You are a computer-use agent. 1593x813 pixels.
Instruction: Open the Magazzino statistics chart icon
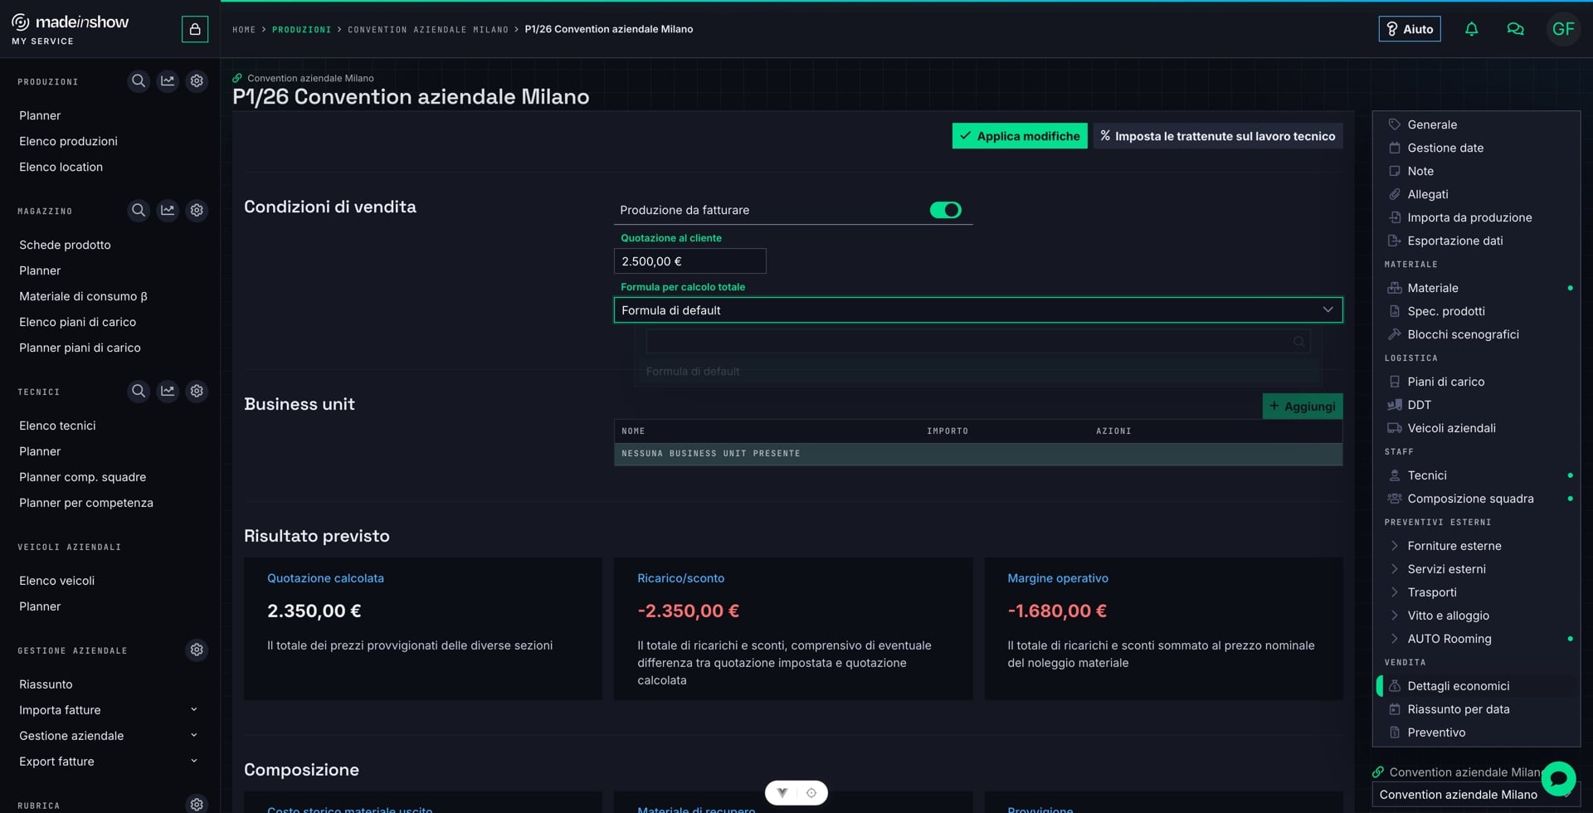(168, 211)
